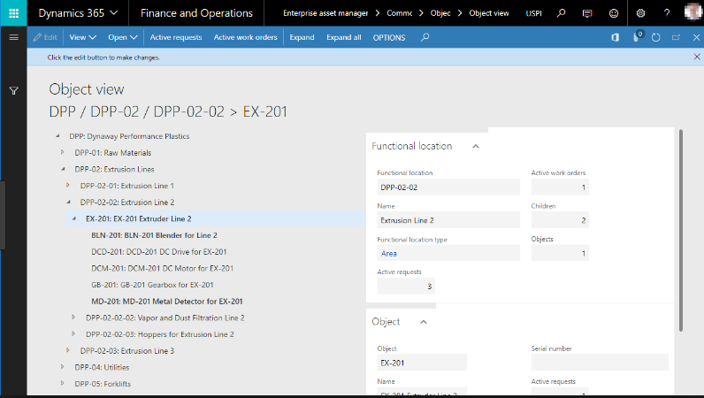Click the smiley feedback icon

tap(614, 13)
